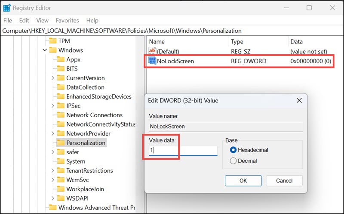The height and width of the screenshot is (214, 344).
Task: Expand the IPSec key
Action: tap(52, 105)
